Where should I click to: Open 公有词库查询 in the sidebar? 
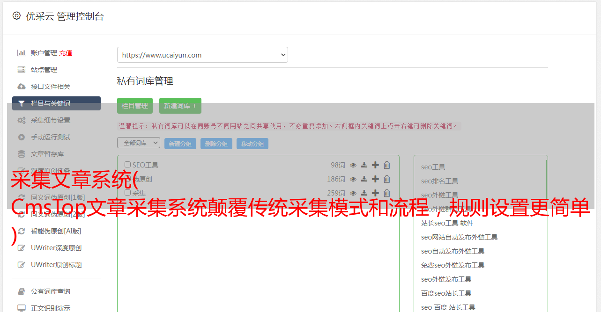[51, 291]
